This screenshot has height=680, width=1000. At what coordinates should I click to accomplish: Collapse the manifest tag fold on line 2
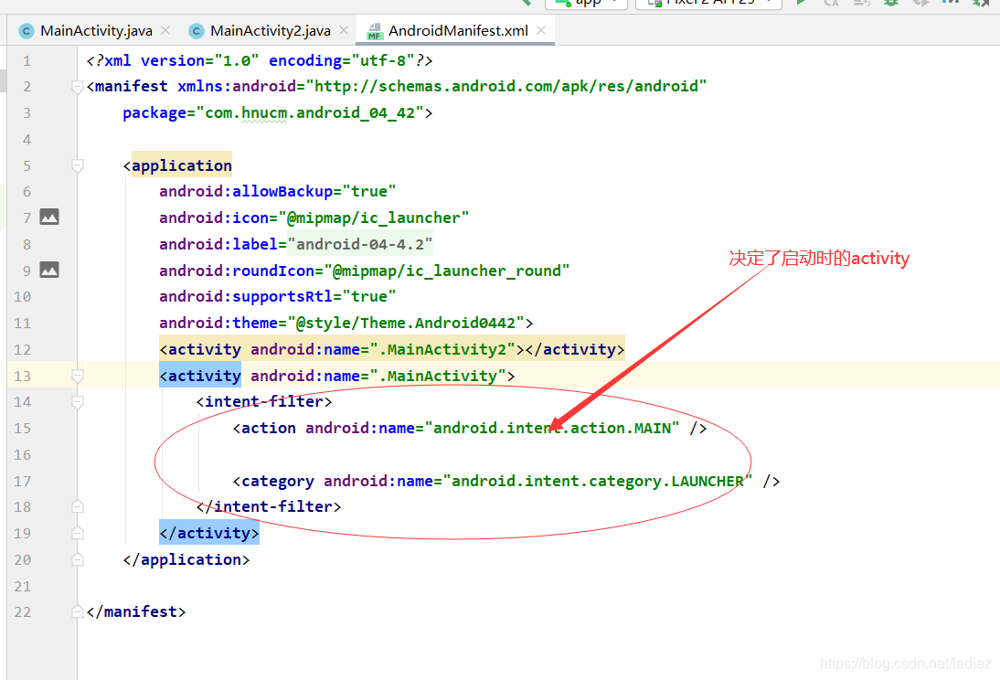pyautogui.click(x=77, y=87)
